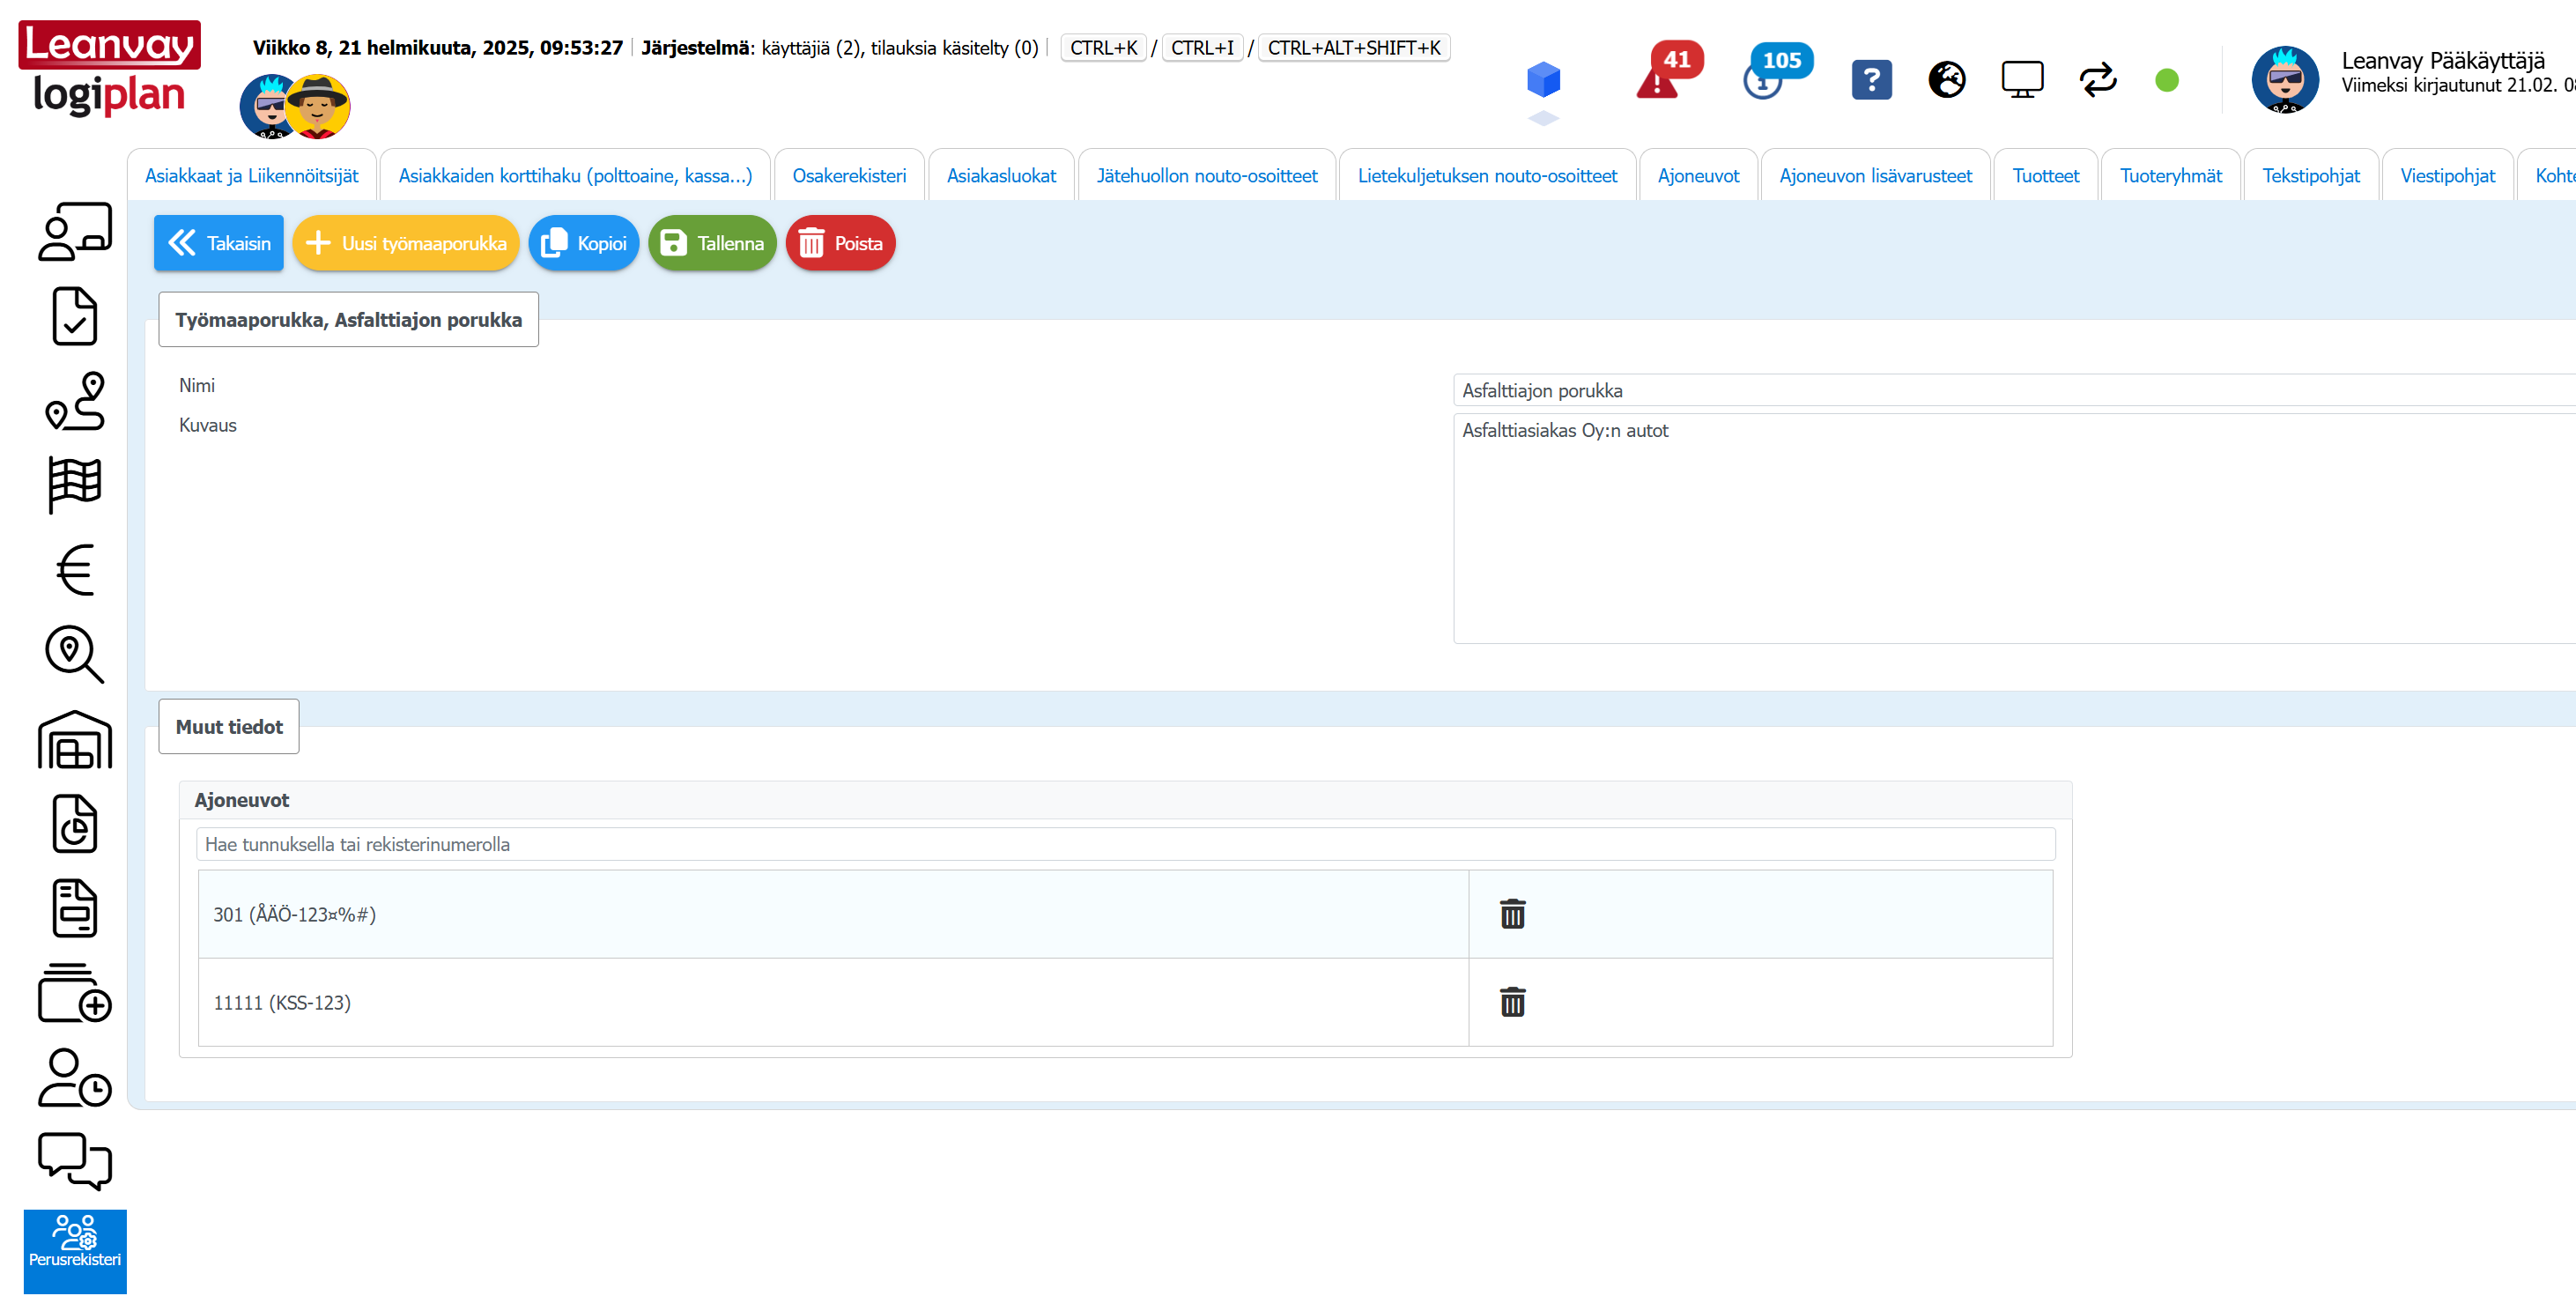Click the green online status dot
Screen dimensions: 2576x1296
tap(2167, 80)
